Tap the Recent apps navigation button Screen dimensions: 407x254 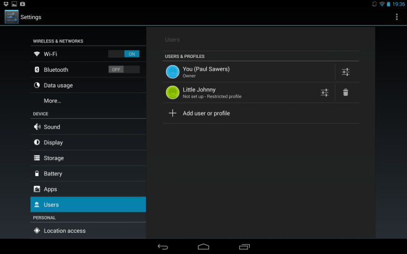click(x=244, y=247)
